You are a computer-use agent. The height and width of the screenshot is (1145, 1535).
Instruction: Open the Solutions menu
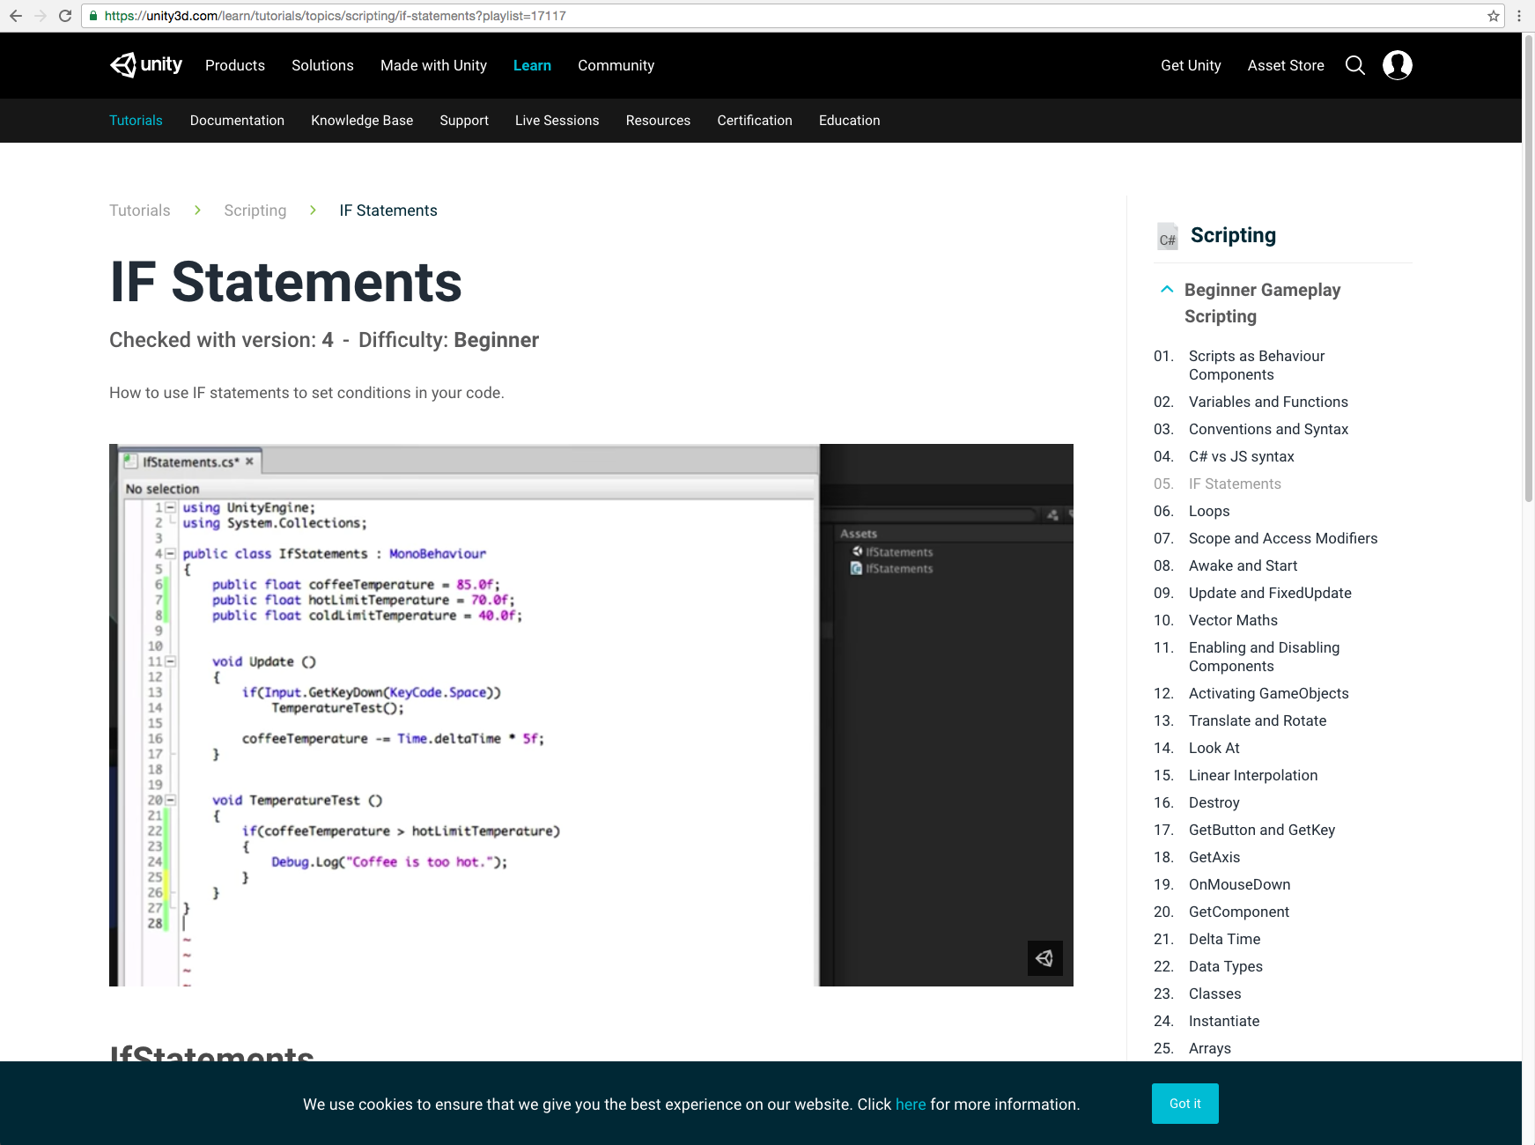[x=322, y=65]
